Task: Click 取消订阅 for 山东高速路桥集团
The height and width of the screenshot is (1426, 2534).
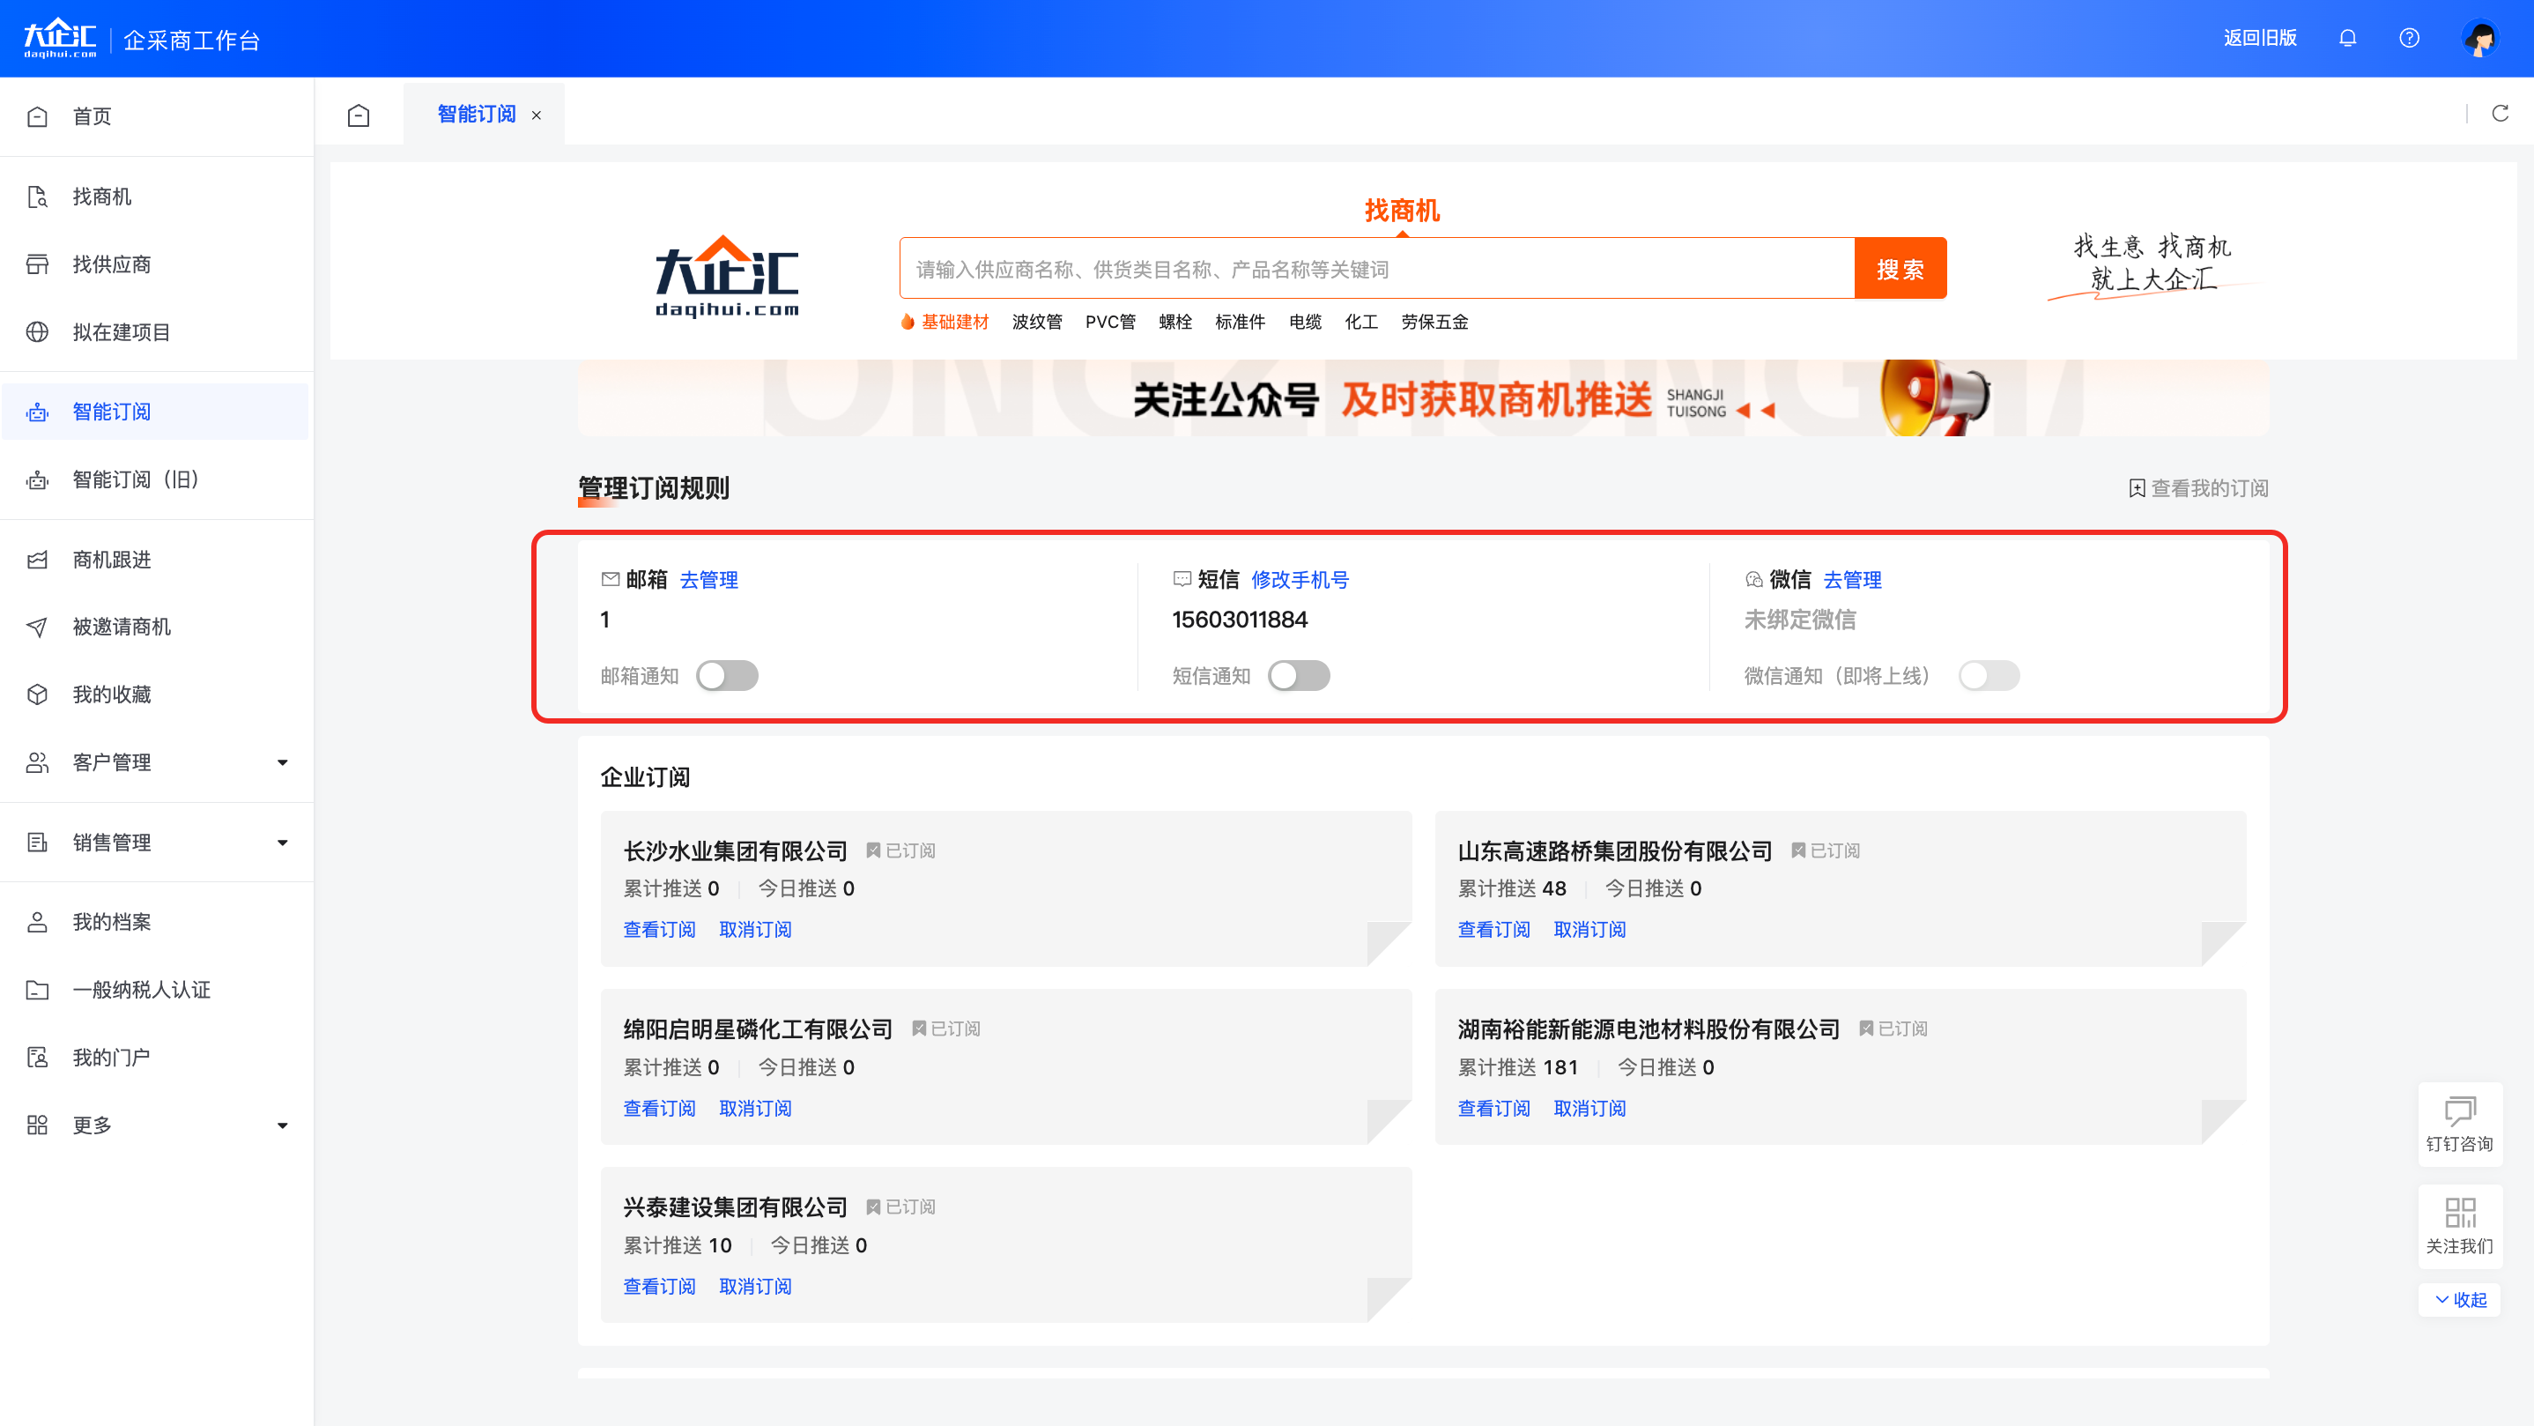Action: click(x=1589, y=930)
